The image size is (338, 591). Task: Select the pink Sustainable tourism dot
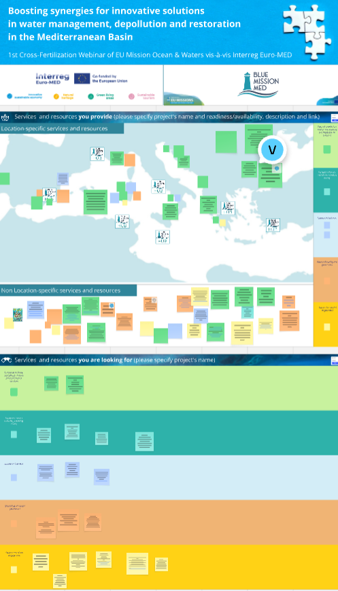click(x=131, y=97)
